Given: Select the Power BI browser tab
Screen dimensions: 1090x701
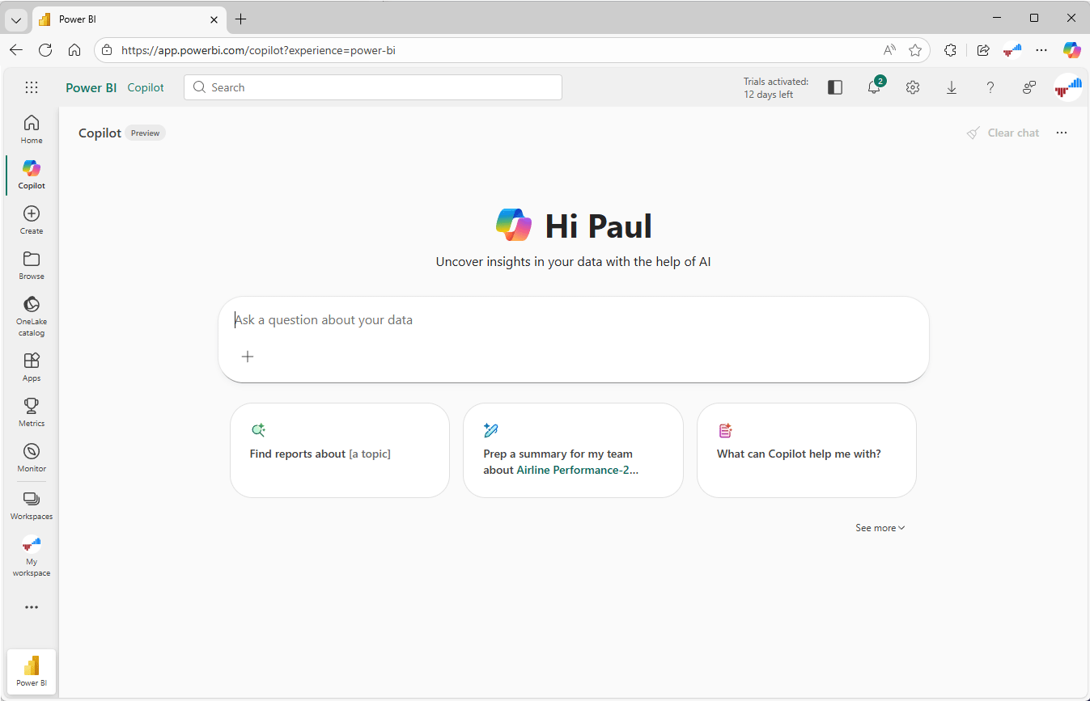Looking at the screenshot, I should pos(129,19).
